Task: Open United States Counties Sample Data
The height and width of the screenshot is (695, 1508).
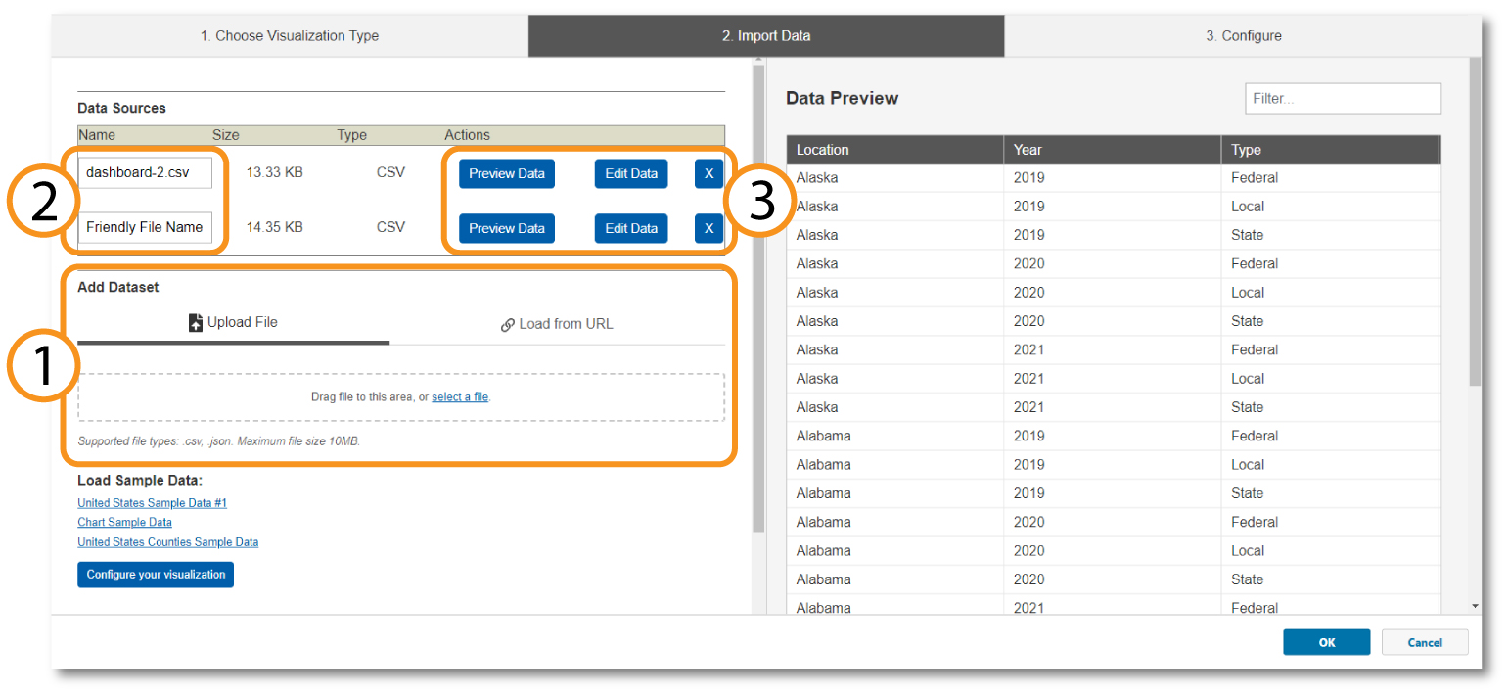Action: pos(167,541)
